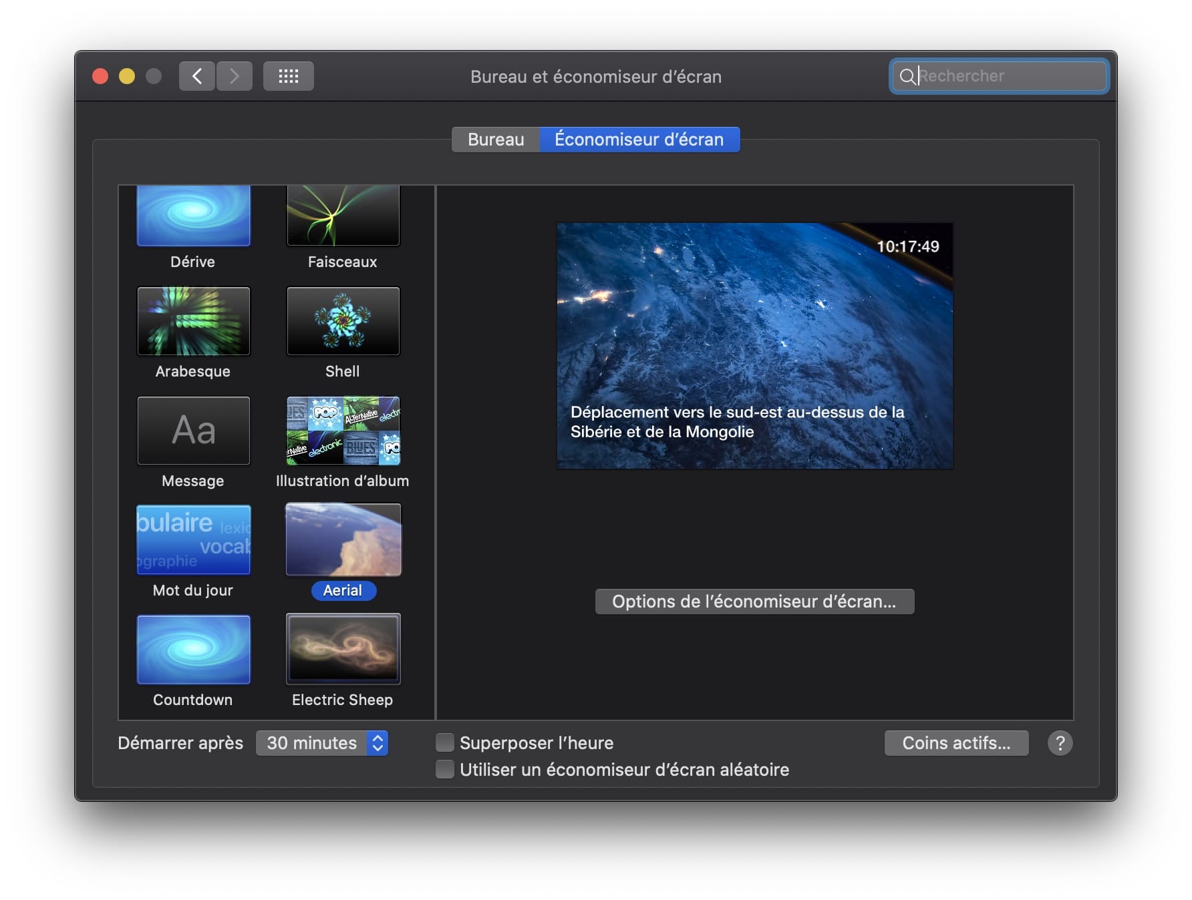Go forward with the right chevron button
The width and height of the screenshot is (1192, 900).
click(x=235, y=76)
